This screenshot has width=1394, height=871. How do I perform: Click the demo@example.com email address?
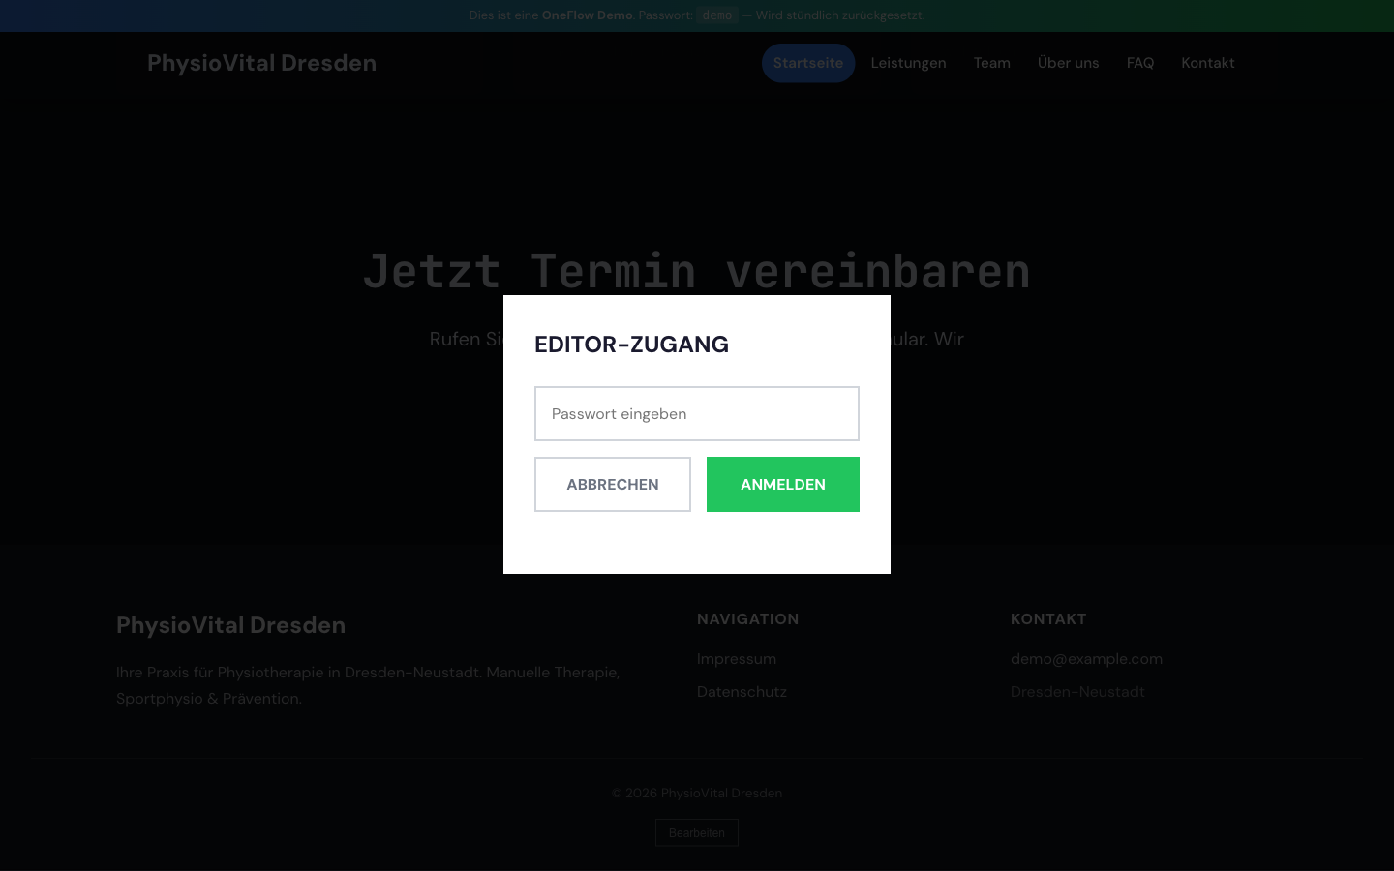pos(1086,659)
